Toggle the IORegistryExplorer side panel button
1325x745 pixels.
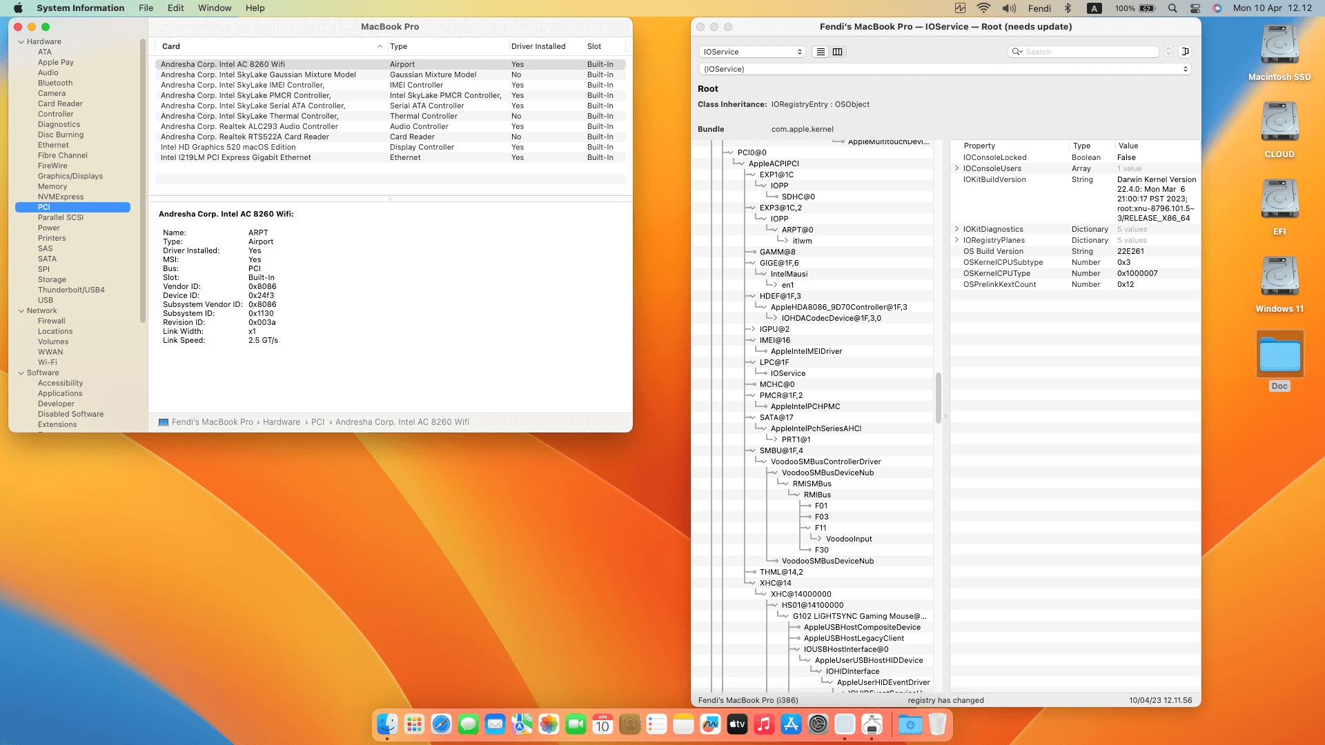pos(1185,52)
